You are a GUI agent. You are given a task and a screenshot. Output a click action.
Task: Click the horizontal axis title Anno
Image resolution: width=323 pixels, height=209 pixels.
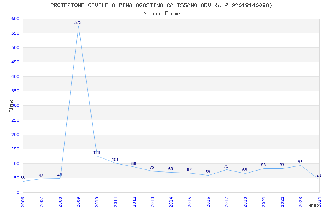click(313, 205)
